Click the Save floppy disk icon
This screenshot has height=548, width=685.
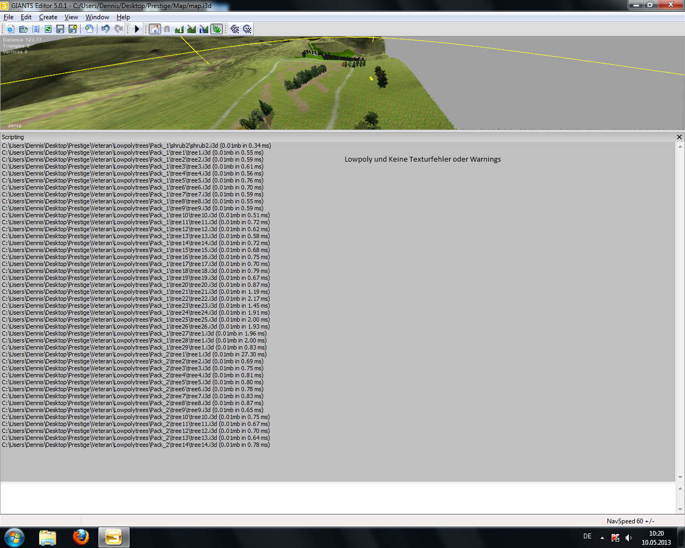click(x=60, y=29)
